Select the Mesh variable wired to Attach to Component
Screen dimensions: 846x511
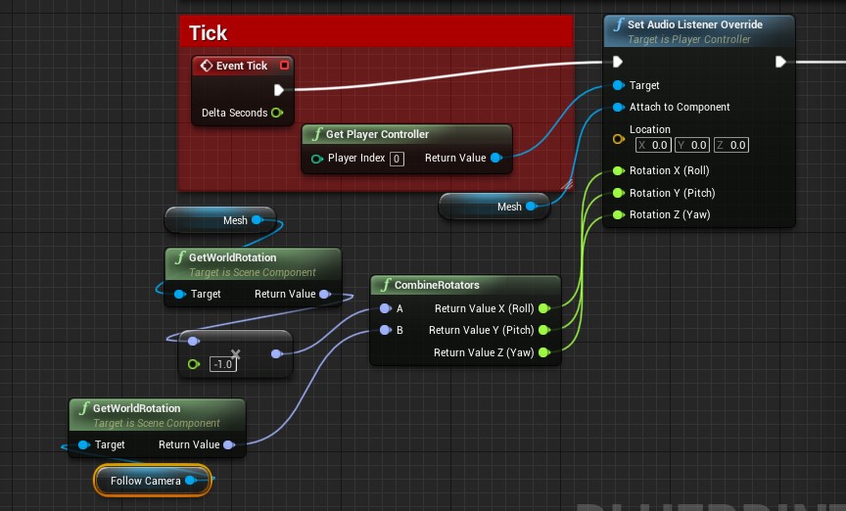pyautogui.click(x=494, y=207)
